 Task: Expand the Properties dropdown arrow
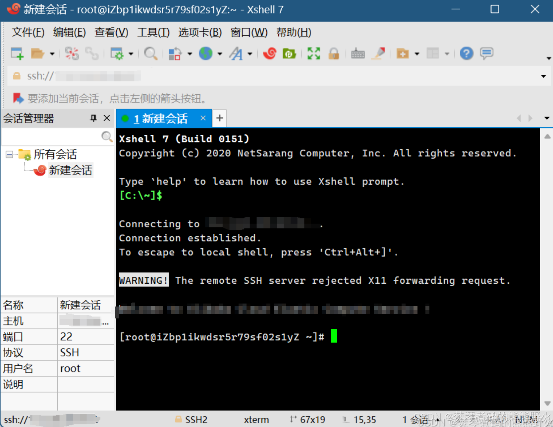[131, 54]
